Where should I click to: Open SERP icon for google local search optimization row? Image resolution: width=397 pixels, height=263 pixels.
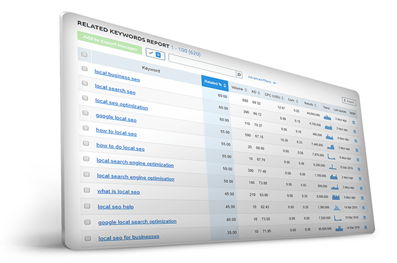tap(365, 217)
